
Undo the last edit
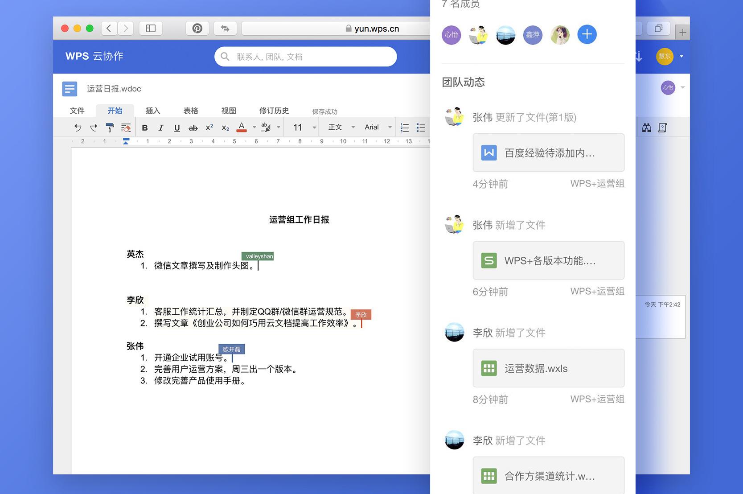tap(78, 128)
